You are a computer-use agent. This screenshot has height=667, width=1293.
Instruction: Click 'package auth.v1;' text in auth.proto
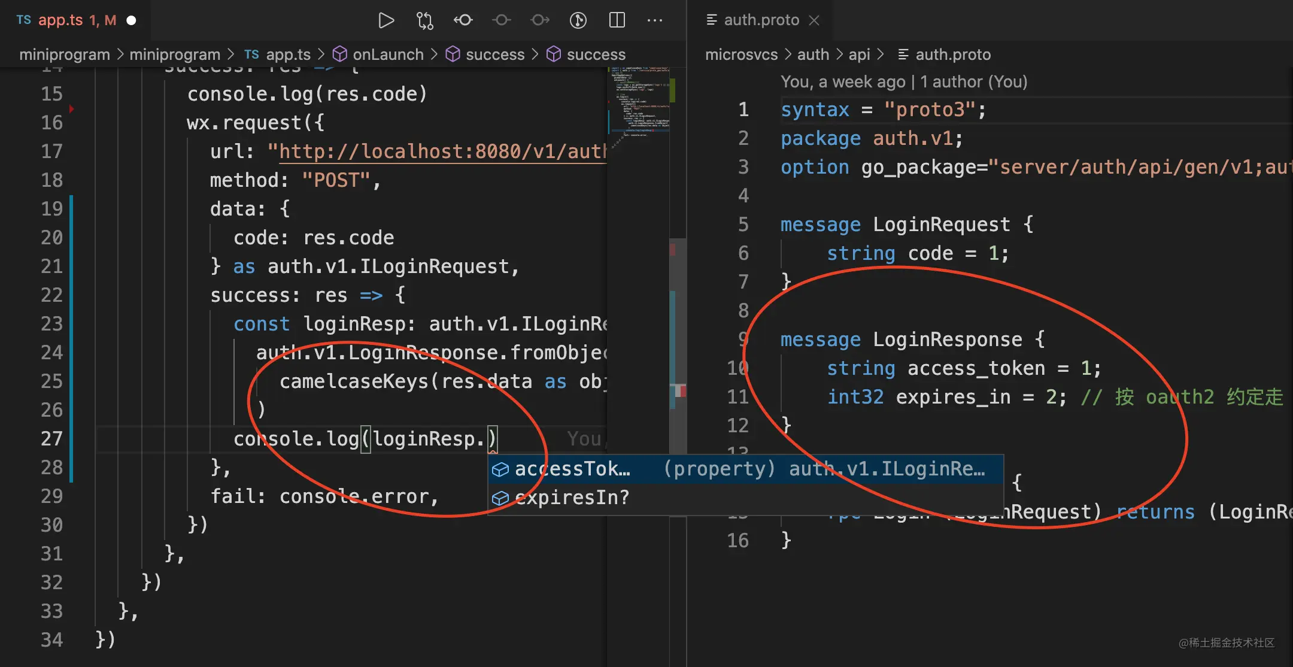click(872, 138)
